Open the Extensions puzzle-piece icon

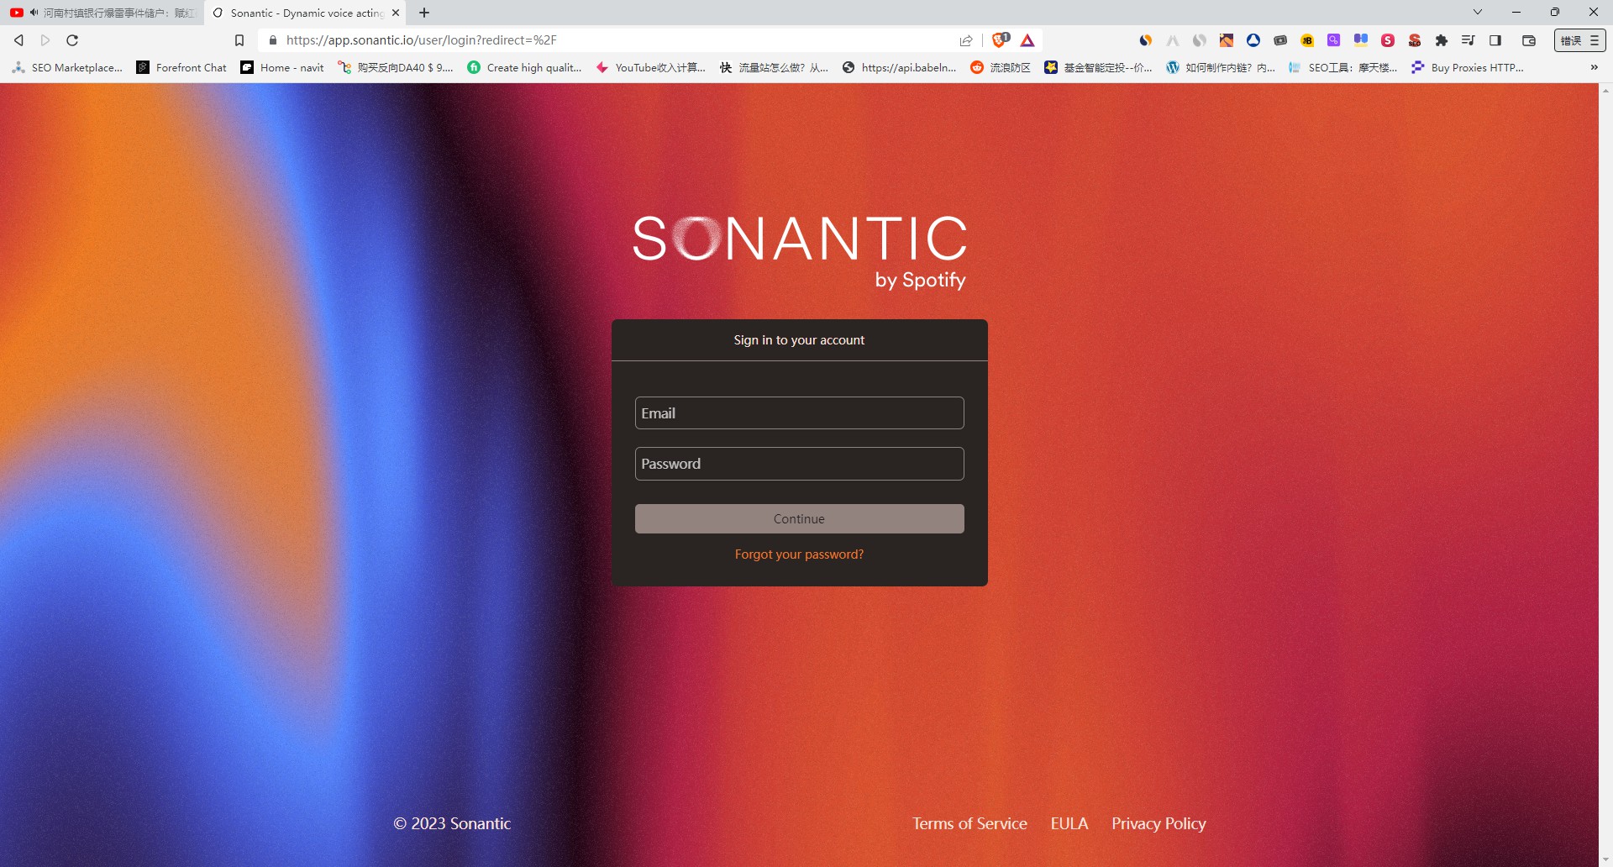coord(1442,39)
